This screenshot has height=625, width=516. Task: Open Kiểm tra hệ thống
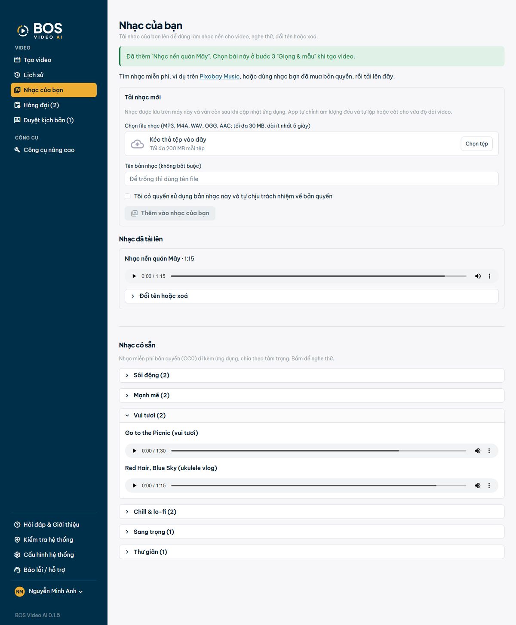[x=54, y=540]
